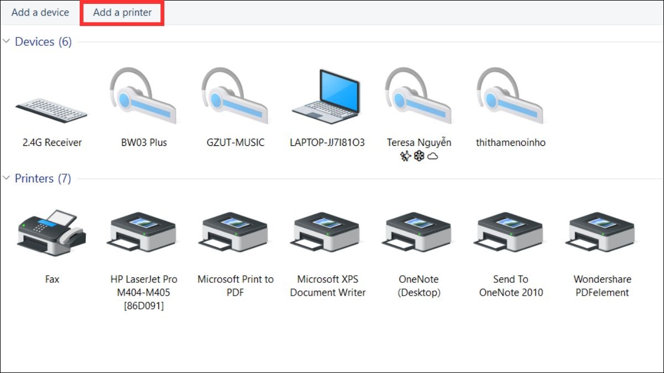Image resolution: width=664 pixels, height=373 pixels.
Task: Click the 2.4G Receiver label
Action: tap(52, 143)
